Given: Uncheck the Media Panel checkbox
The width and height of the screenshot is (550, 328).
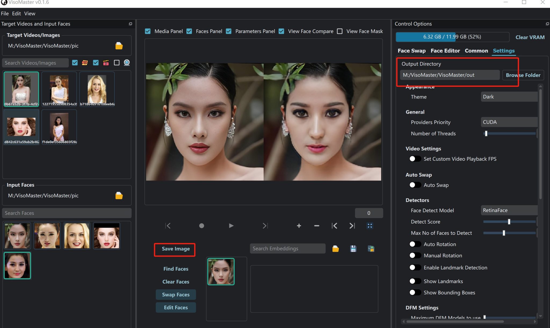Looking at the screenshot, I should pyautogui.click(x=148, y=31).
